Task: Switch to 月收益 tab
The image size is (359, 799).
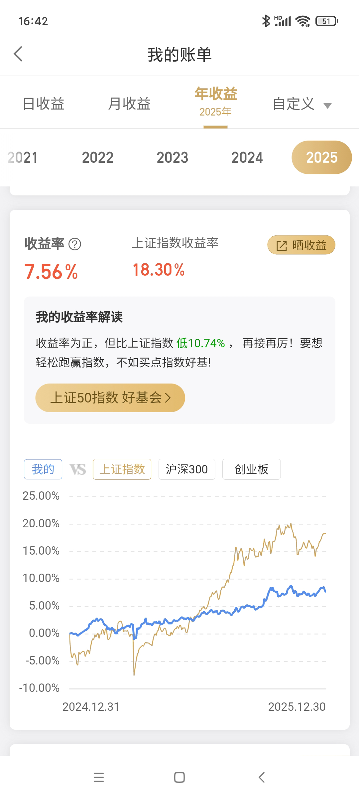Action: point(129,104)
